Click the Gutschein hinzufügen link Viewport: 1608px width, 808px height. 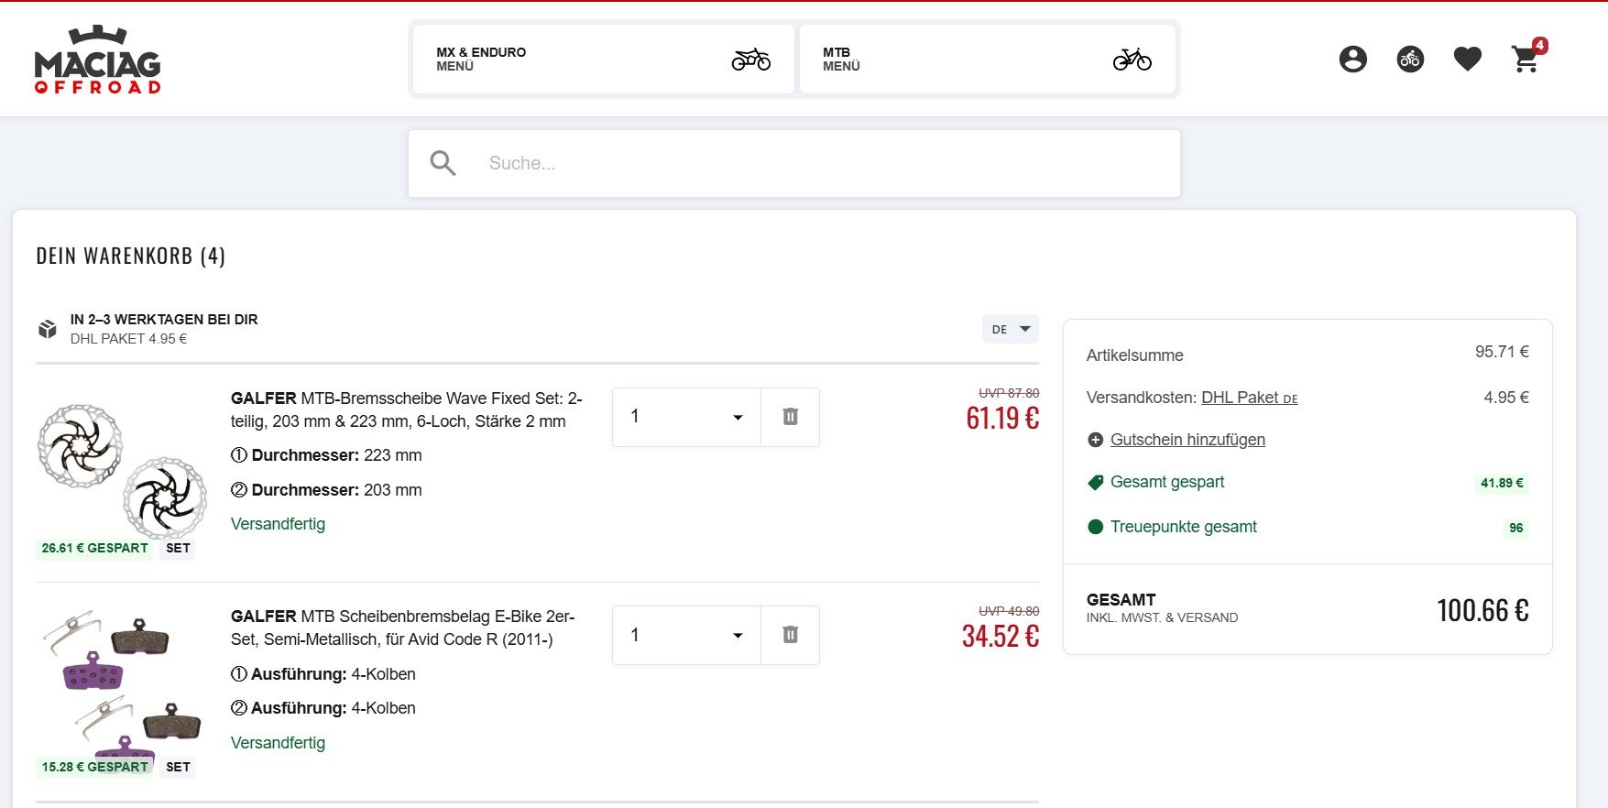pos(1187,440)
